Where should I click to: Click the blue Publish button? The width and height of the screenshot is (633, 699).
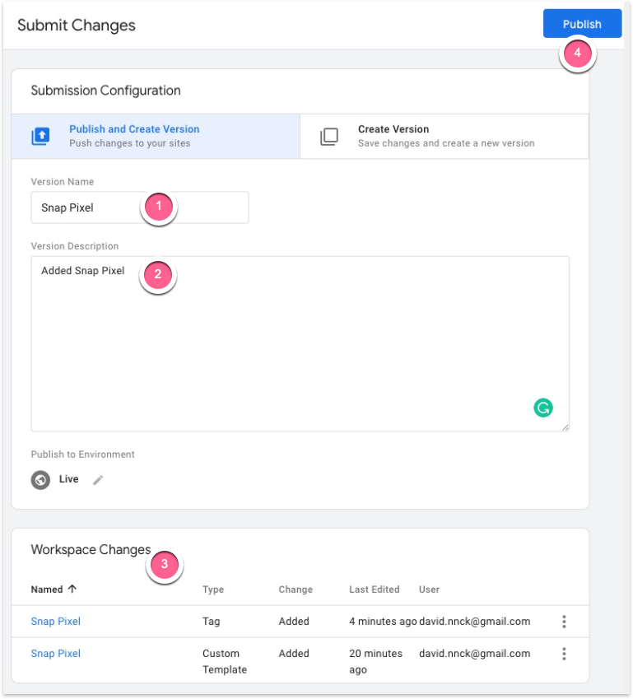click(x=581, y=24)
